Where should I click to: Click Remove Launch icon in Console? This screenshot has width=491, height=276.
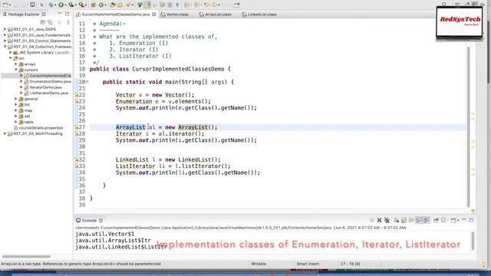coord(379,220)
